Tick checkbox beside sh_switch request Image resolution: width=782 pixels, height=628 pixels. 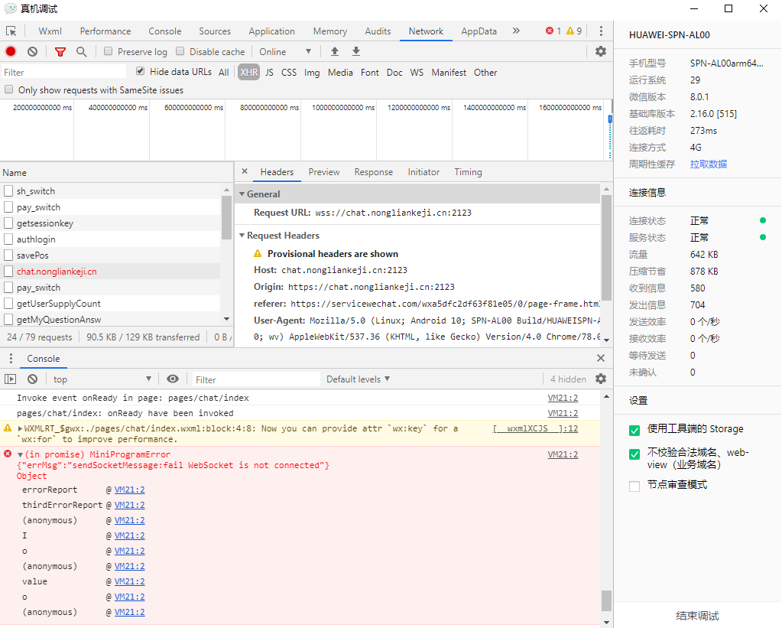(x=8, y=191)
